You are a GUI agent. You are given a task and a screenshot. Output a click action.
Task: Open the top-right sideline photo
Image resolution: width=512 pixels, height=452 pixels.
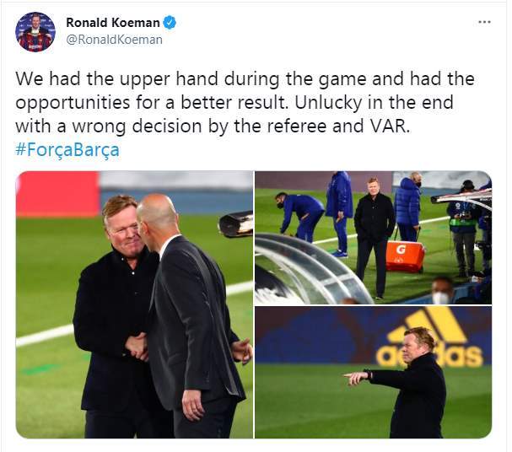point(373,237)
